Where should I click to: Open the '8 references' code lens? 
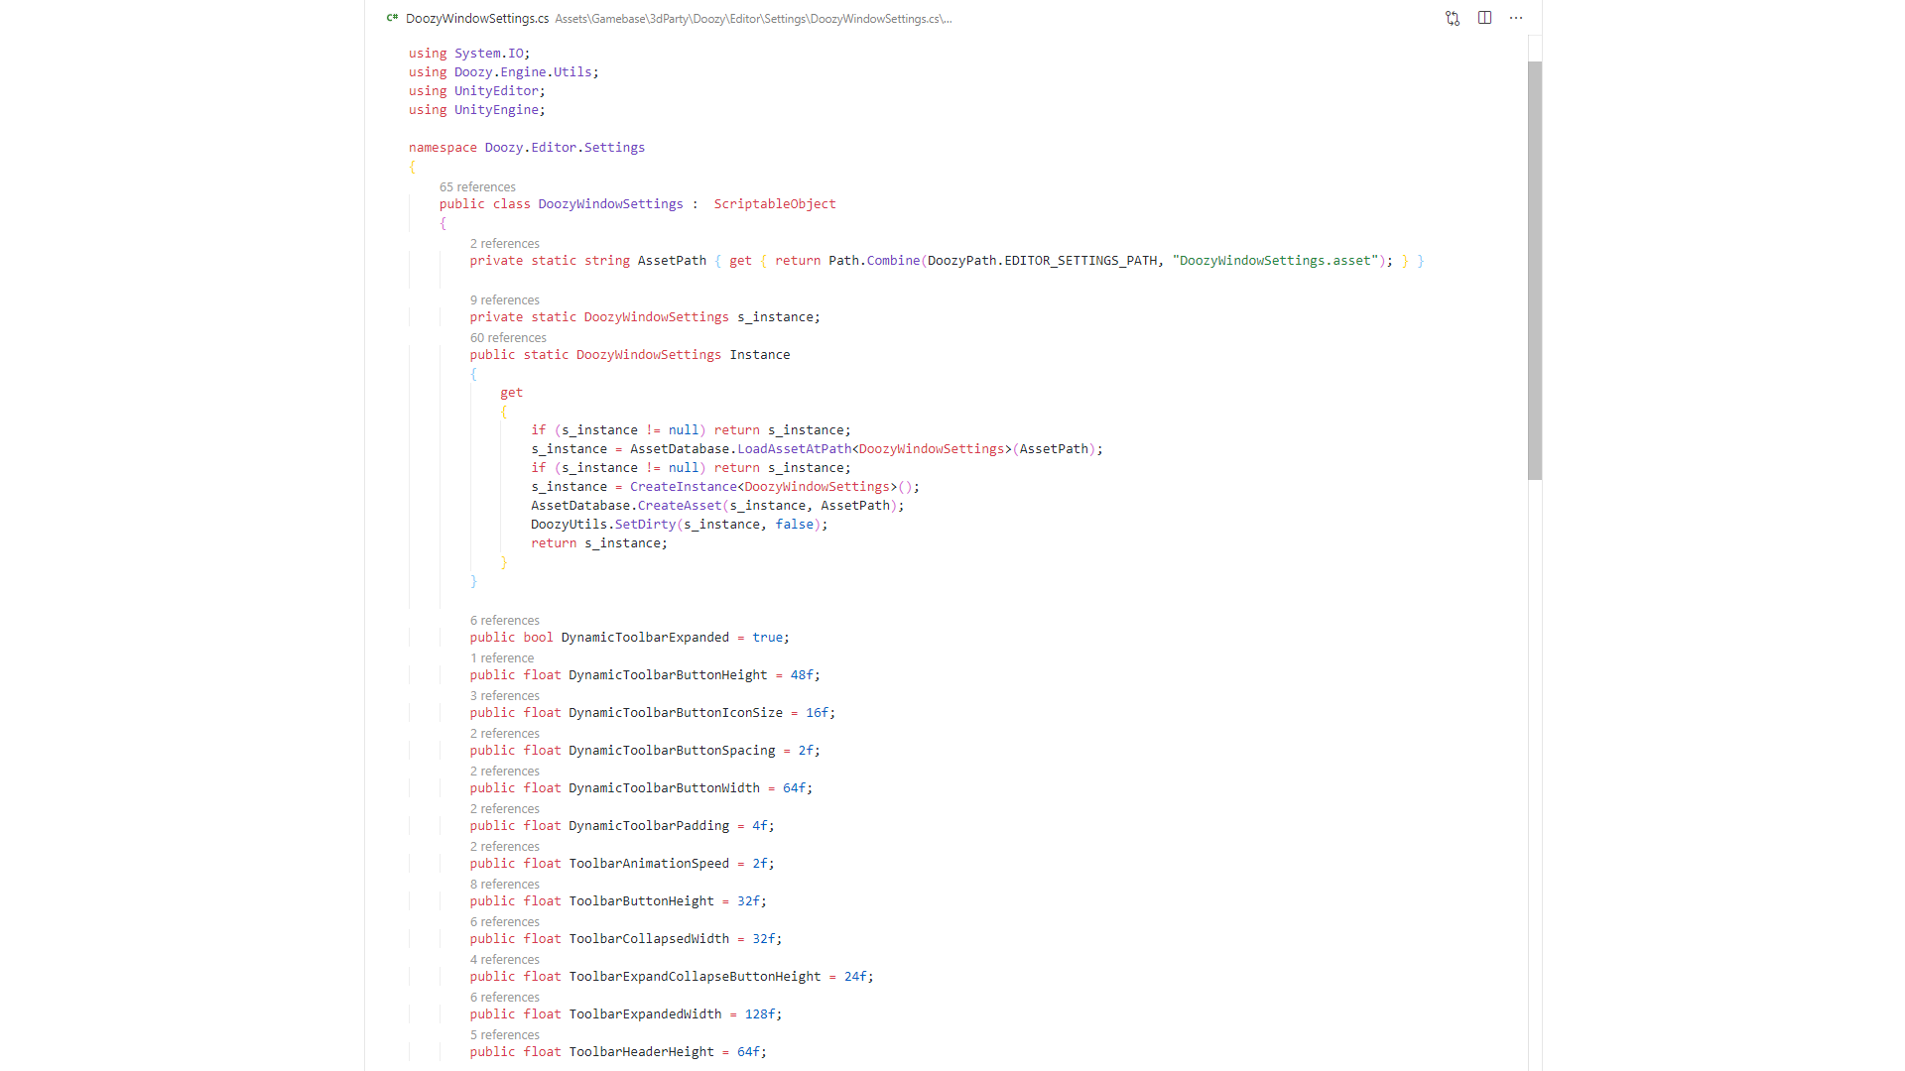point(505,885)
